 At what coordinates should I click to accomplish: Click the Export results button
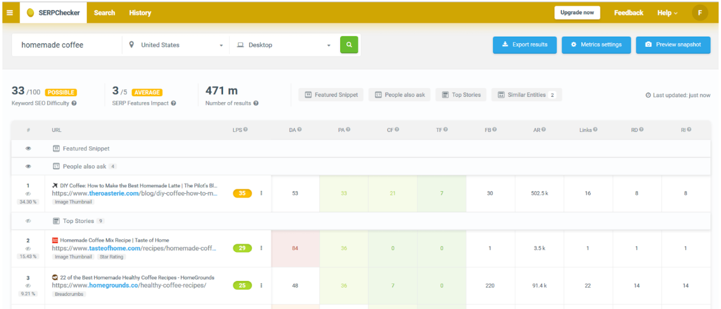pyautogui.click(x=525, y=45)
